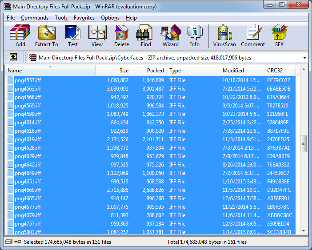Click the scrollbar up arrow
Screen dimensions: 312x250
point(304,69)
